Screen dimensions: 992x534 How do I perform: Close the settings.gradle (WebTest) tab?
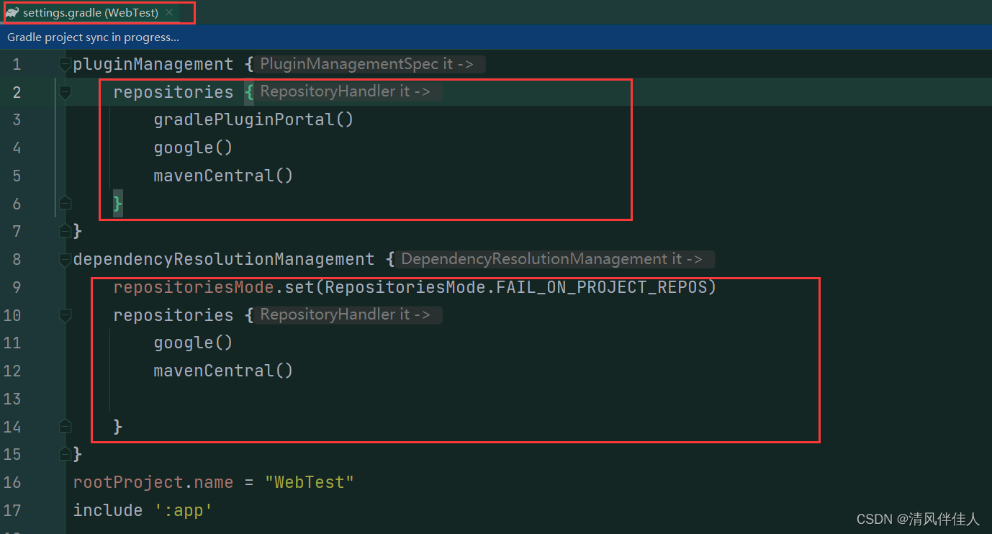(169, 13)
